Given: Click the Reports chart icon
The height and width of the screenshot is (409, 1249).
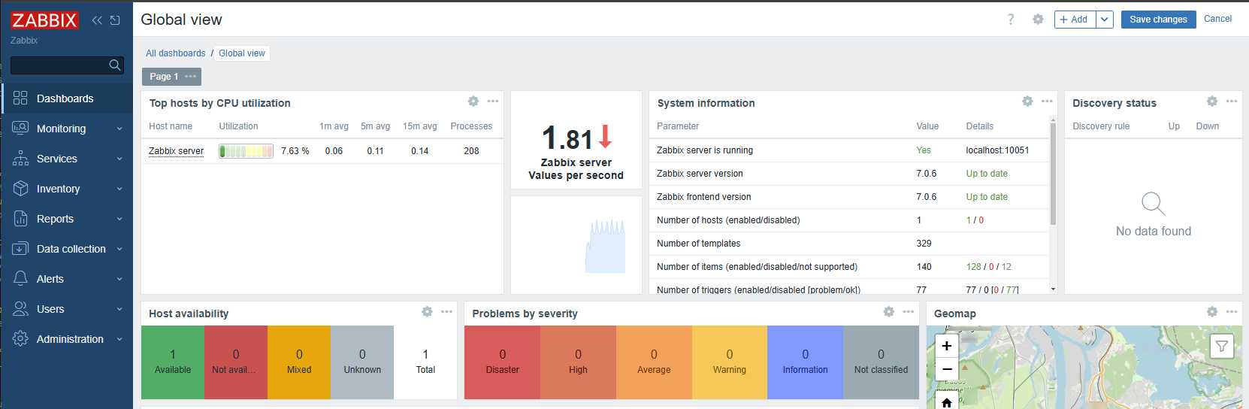Looking at the screenshot, I should [20, 218].
